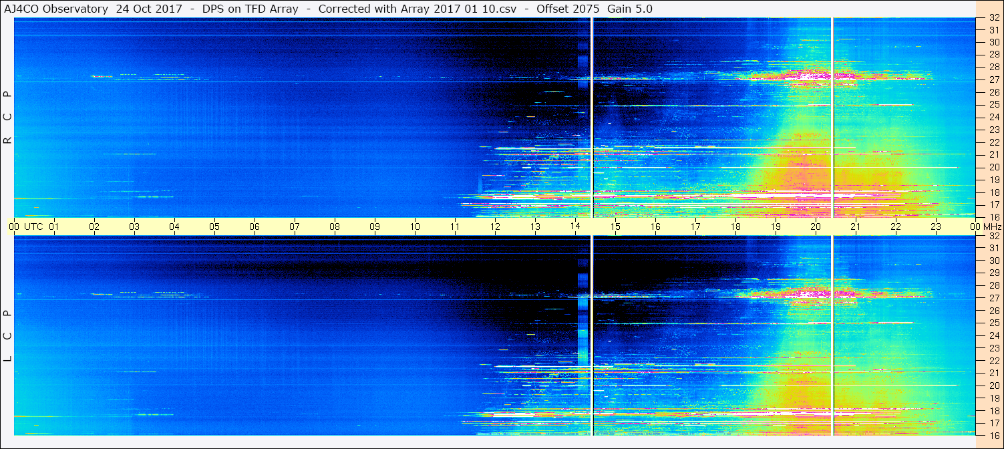Select hour 13 on the UTC axis
Screen dimensions: 1004x449
pos(535,227)
